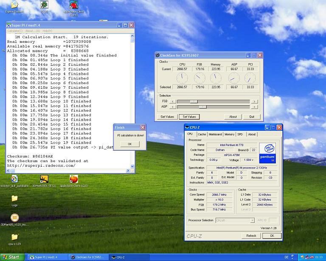Click Super PI vertical scrollbar up arrow
The width and height of the screenshot is (326, 261).
[132, 36]
